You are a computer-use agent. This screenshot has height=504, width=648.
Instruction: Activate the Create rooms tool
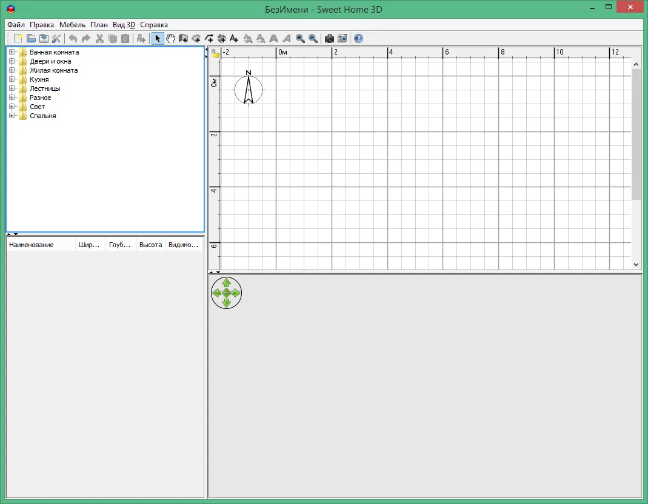tap(196, 38)
